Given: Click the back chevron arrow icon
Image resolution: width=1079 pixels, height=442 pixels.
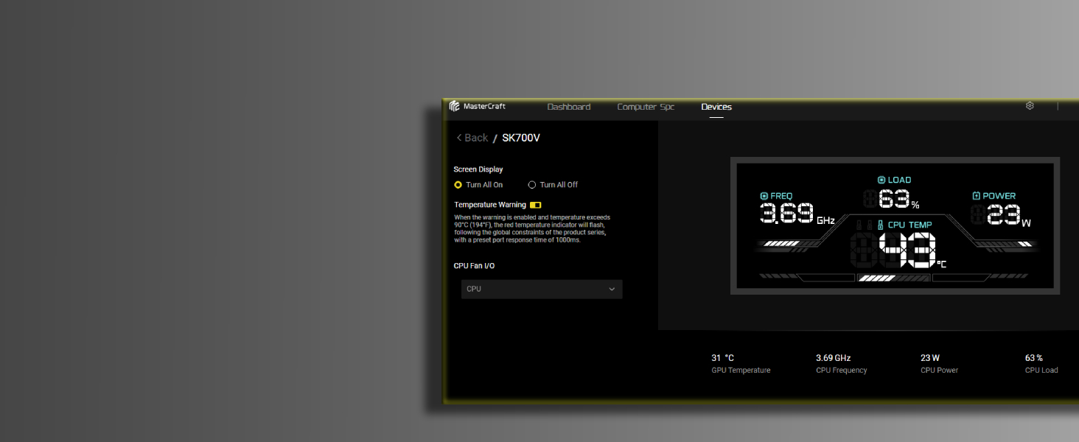Looking at the screenshot, I should (x=459, y=138).
